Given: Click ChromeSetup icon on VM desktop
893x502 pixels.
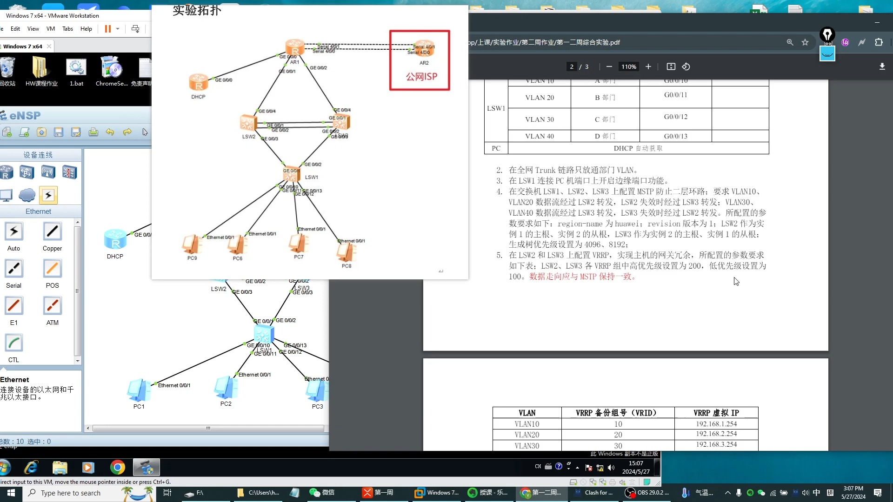Looking at the screenshot, I should pos(112,71).
